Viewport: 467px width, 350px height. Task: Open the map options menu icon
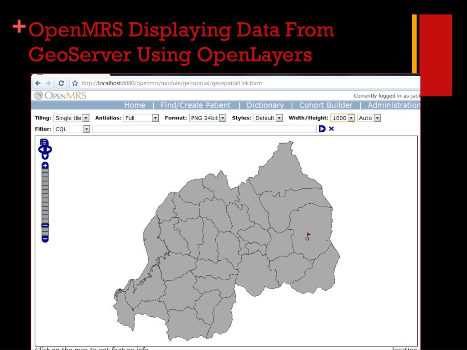click(x=44, y=142)
